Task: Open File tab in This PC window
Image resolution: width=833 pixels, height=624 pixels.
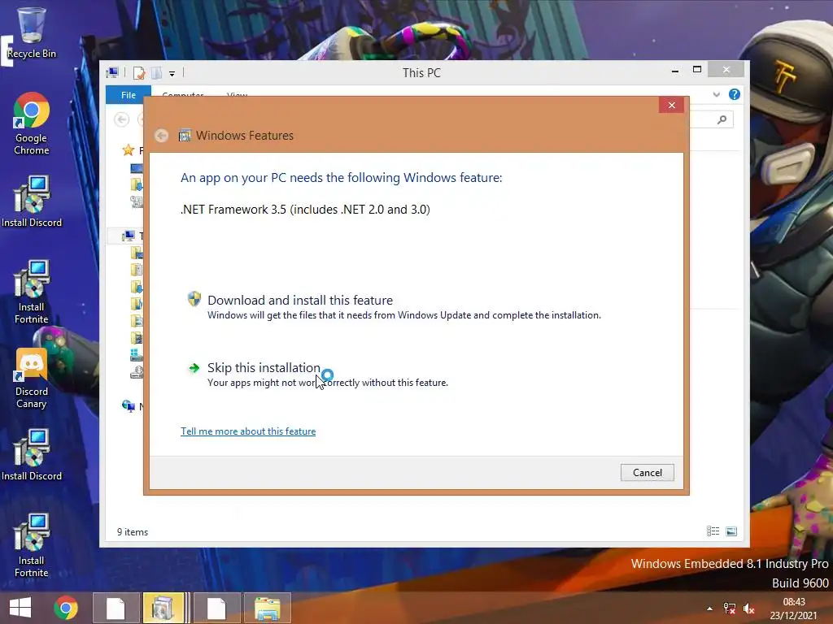Action: [128, 95]
